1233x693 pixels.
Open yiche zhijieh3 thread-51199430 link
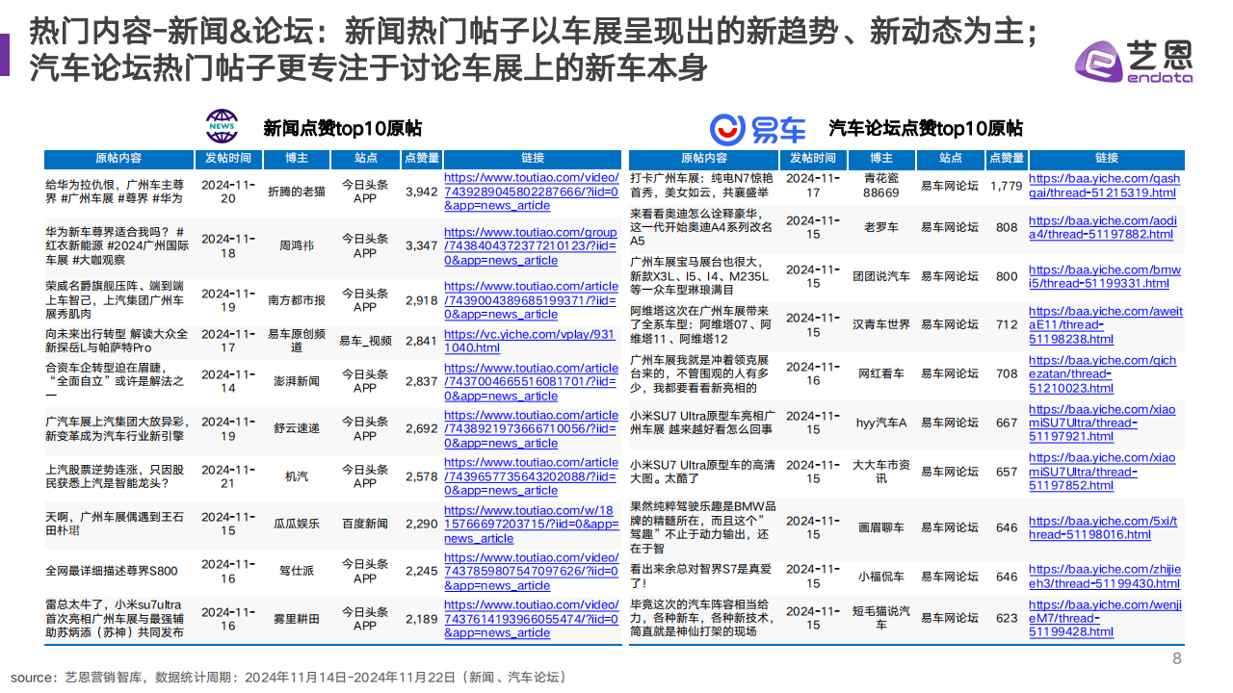(x=1105, y=577)
